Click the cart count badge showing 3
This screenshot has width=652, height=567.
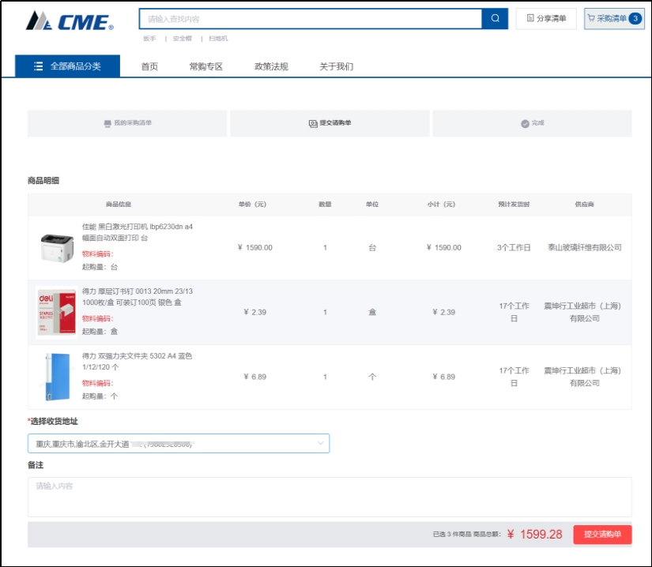635,19
